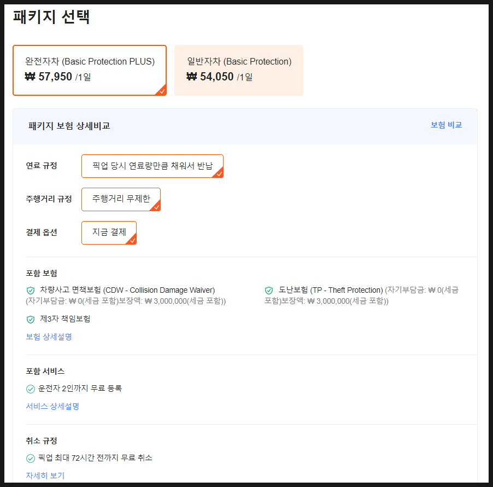493x487 pixels.
Task: Click 픽업 최대 72시간 전까지 무료 취소 text
Action: click(95, 457)
